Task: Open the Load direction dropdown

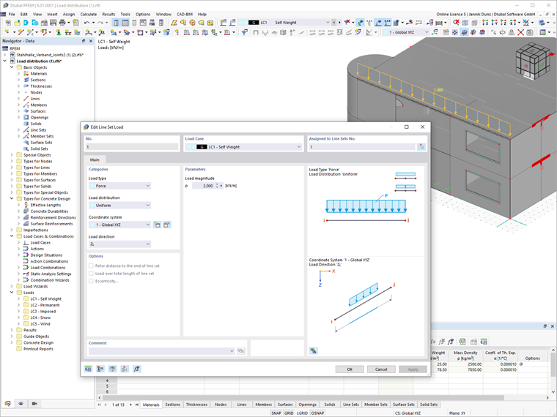Action: tap(119, 244)
